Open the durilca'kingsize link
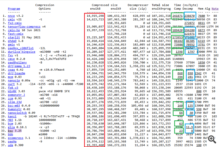The height and width of the screenshot is (147, 220). pyautogui.click(x=22, y=52)
